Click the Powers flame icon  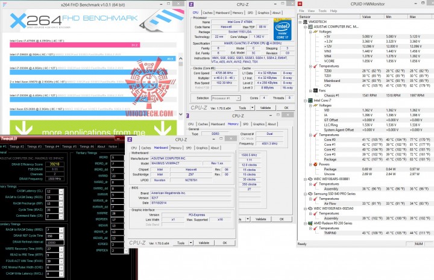click(315, 164)
